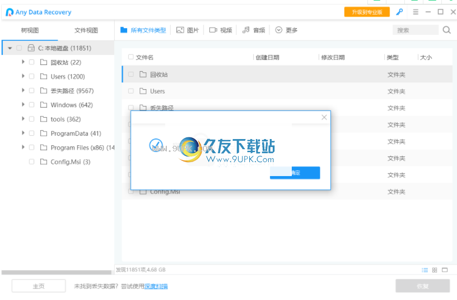Expand the 回收站 (22) tree node
The height and width of the screenshot is (300, 457).
[x=23, y=62]
